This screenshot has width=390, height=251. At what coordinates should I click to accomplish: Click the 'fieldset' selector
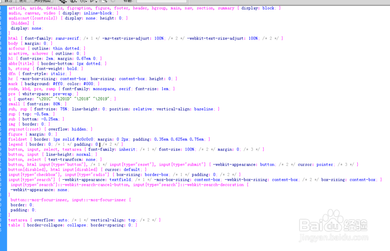pyautogui.click(x=18, y=139)
